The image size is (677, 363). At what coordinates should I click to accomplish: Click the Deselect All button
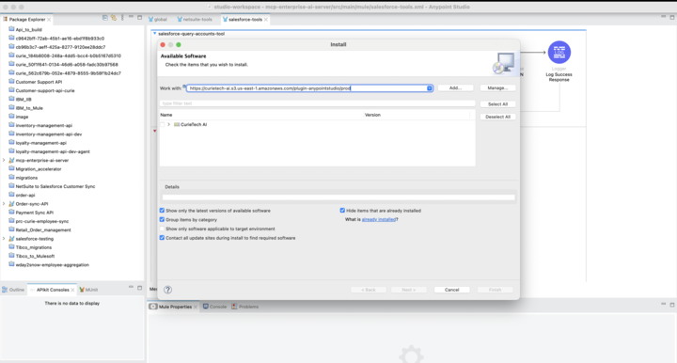tap(497, 117)
